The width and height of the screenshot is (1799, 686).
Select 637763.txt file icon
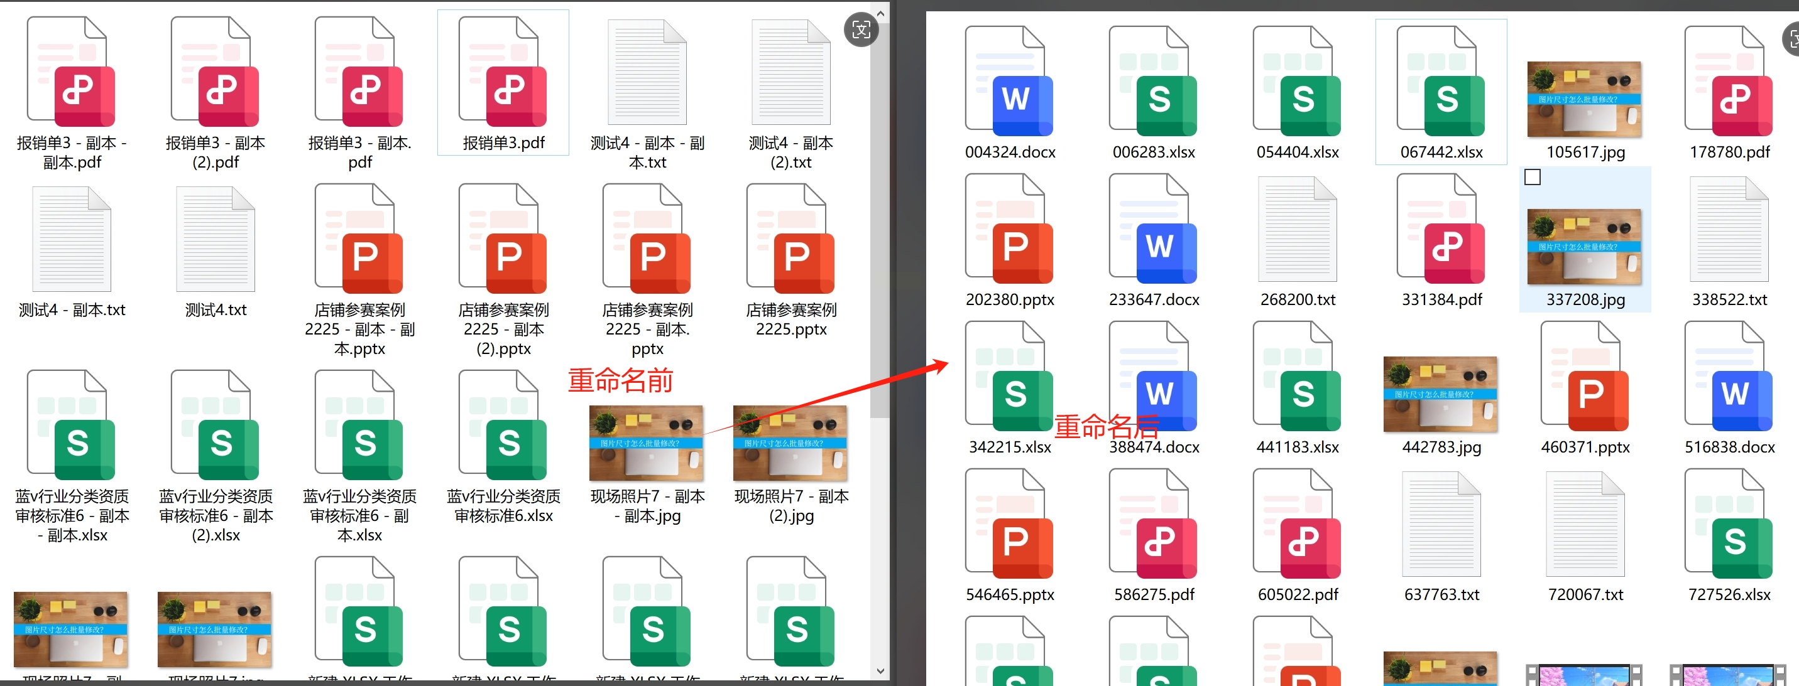[1441, 523]
